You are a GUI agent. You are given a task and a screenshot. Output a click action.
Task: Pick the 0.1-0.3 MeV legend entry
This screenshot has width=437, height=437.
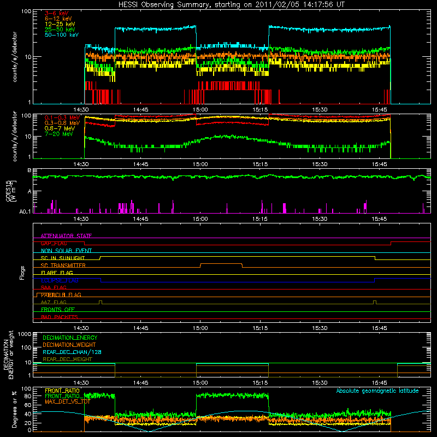[62, 117]
